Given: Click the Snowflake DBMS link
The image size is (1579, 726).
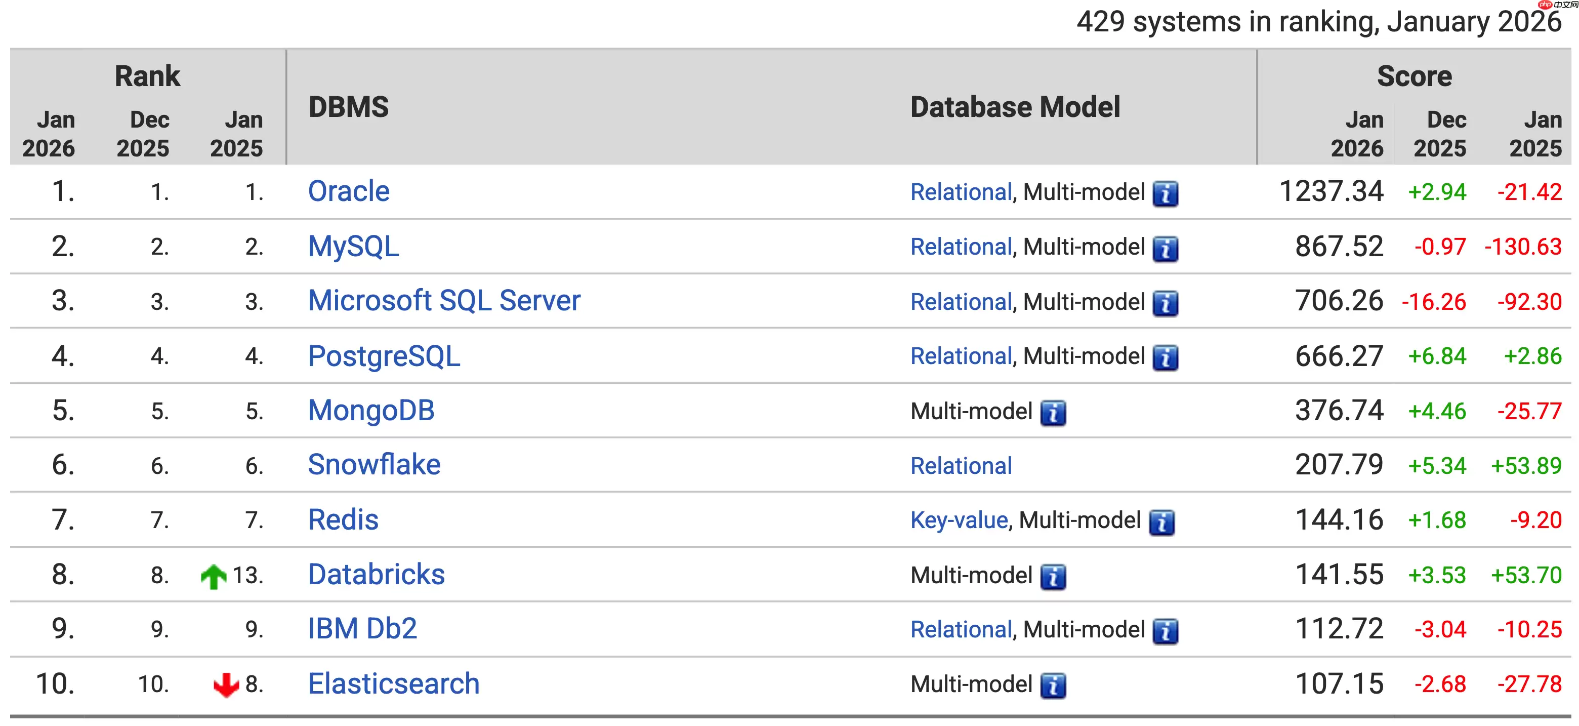Looking at the screenshot, I should coord(374,465).
